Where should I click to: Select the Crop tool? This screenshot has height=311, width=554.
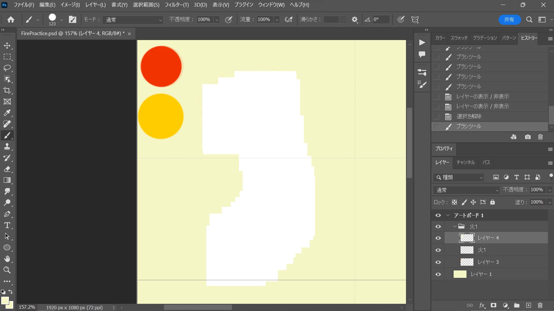tap(7, 90)
